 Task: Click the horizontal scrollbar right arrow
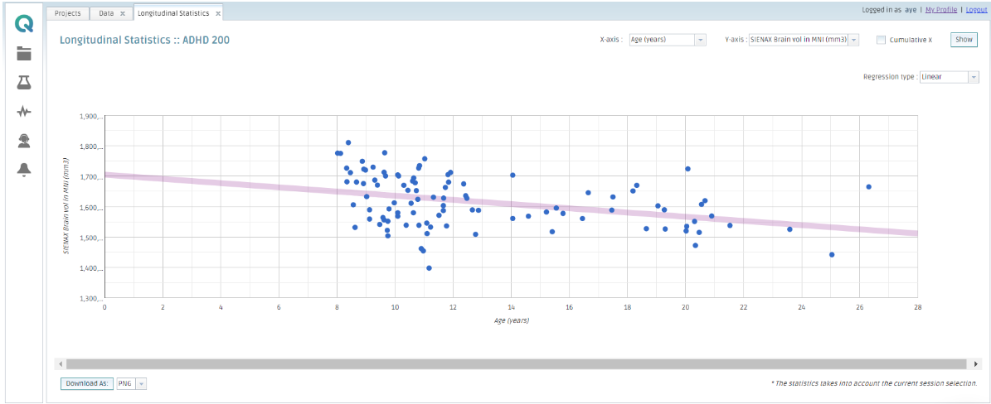click(x=976, y=363)
